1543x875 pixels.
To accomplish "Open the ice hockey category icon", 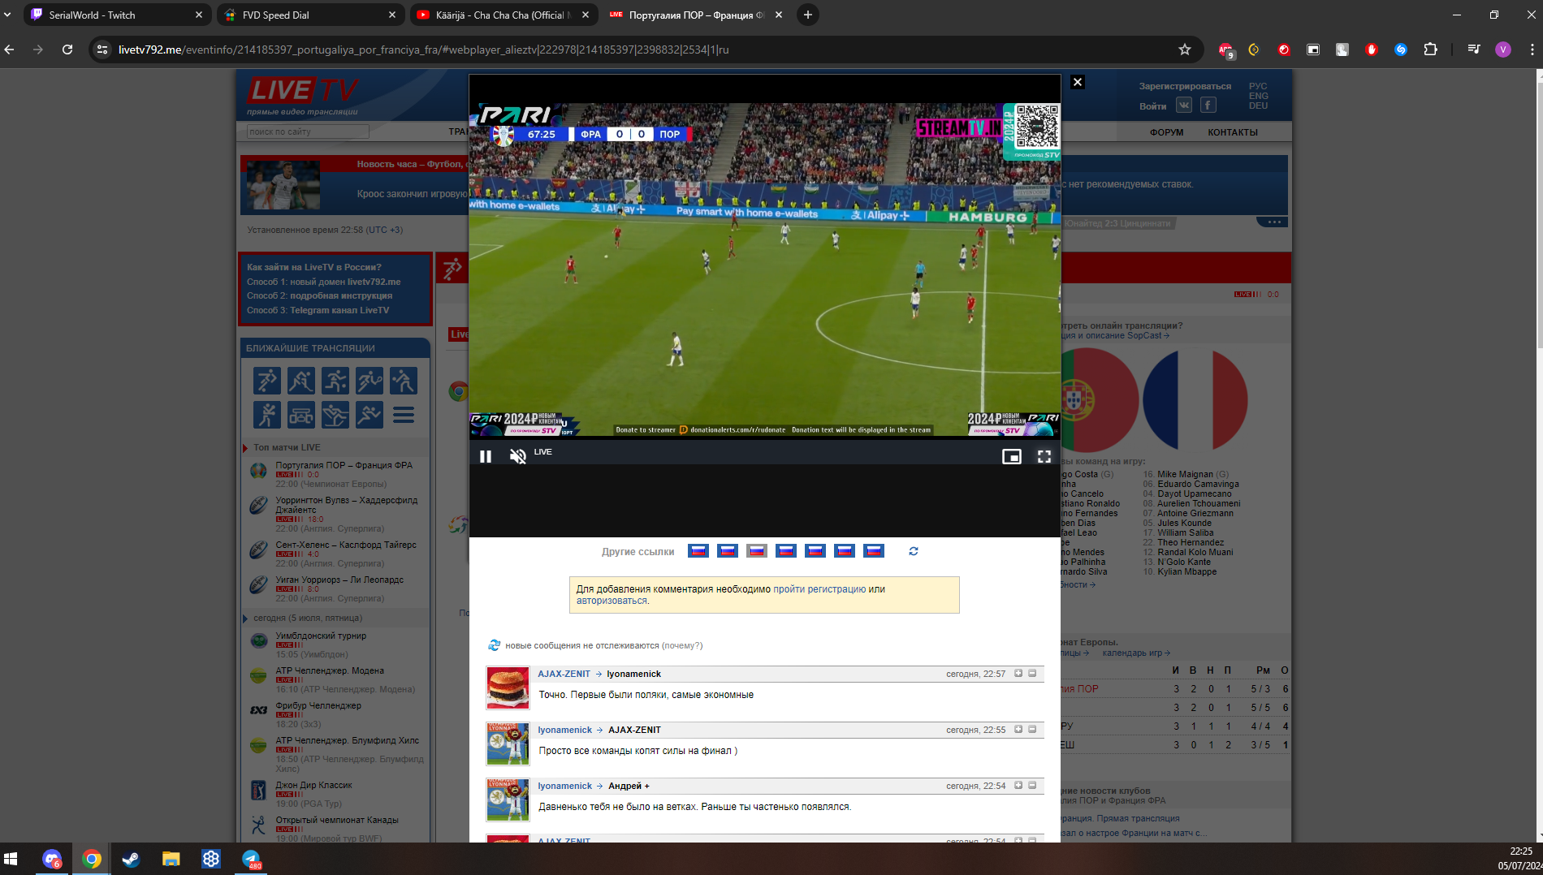I will coord(300,381).
